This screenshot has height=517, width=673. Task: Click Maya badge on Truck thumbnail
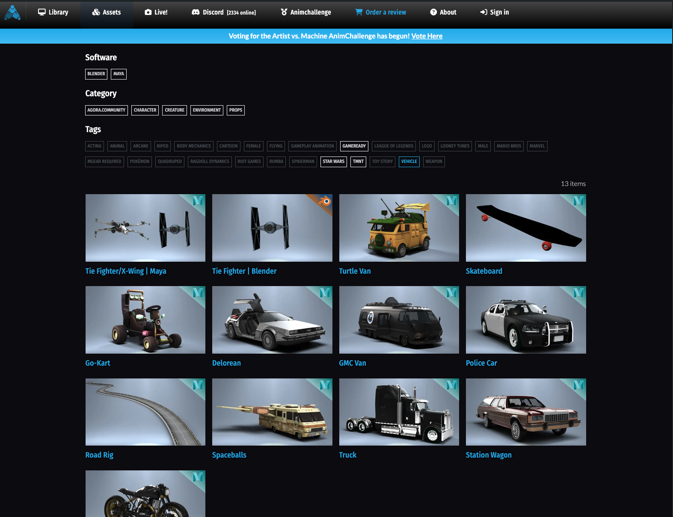click(451, 385)
